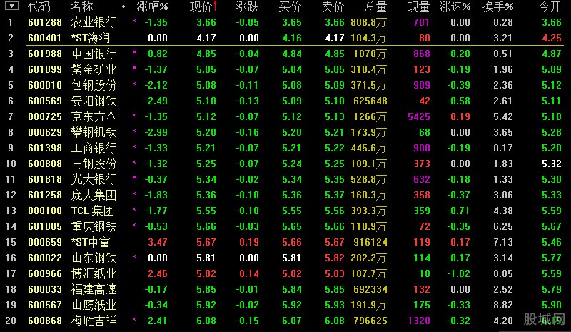This screenshot has width=571, height=332.
Task: Select stock *ST中富
Action: click(91, 242)
